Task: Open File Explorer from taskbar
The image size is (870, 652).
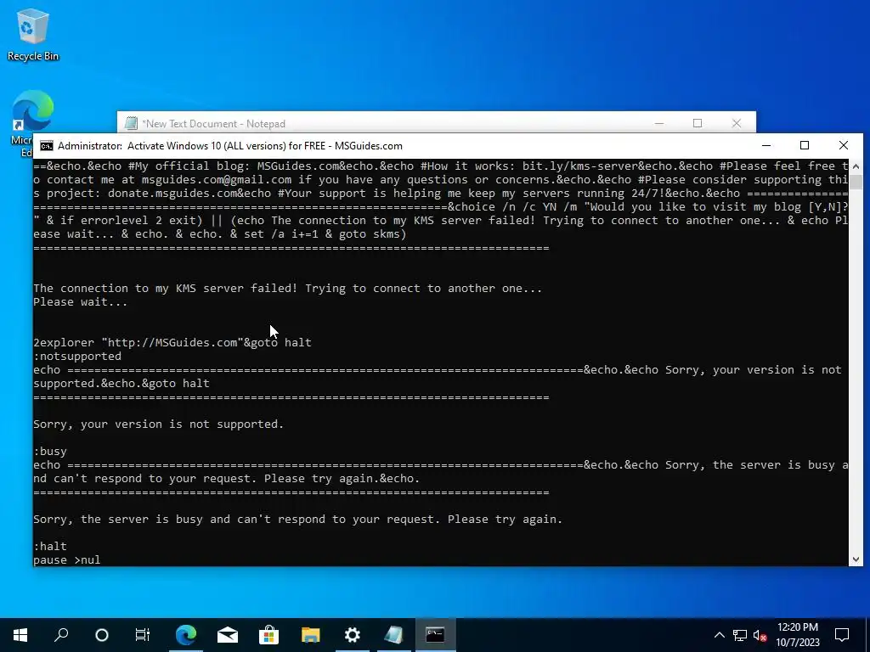Action: coord(311,635)
